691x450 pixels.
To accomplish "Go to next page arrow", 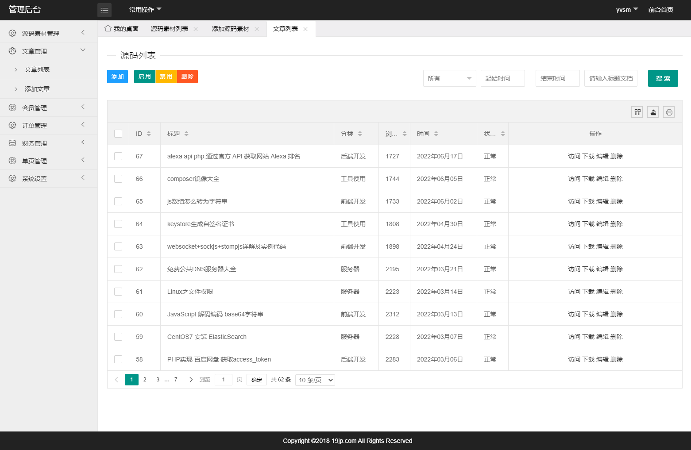I will pyautogui.click(x=191, y=380).
